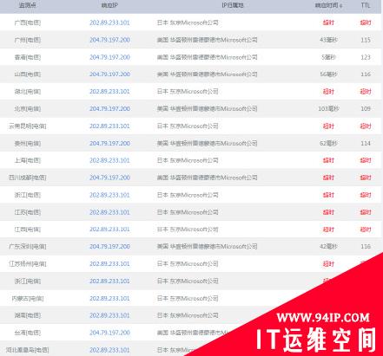Click the 62毫秒 response time value
383x356 pixels.
328,143
